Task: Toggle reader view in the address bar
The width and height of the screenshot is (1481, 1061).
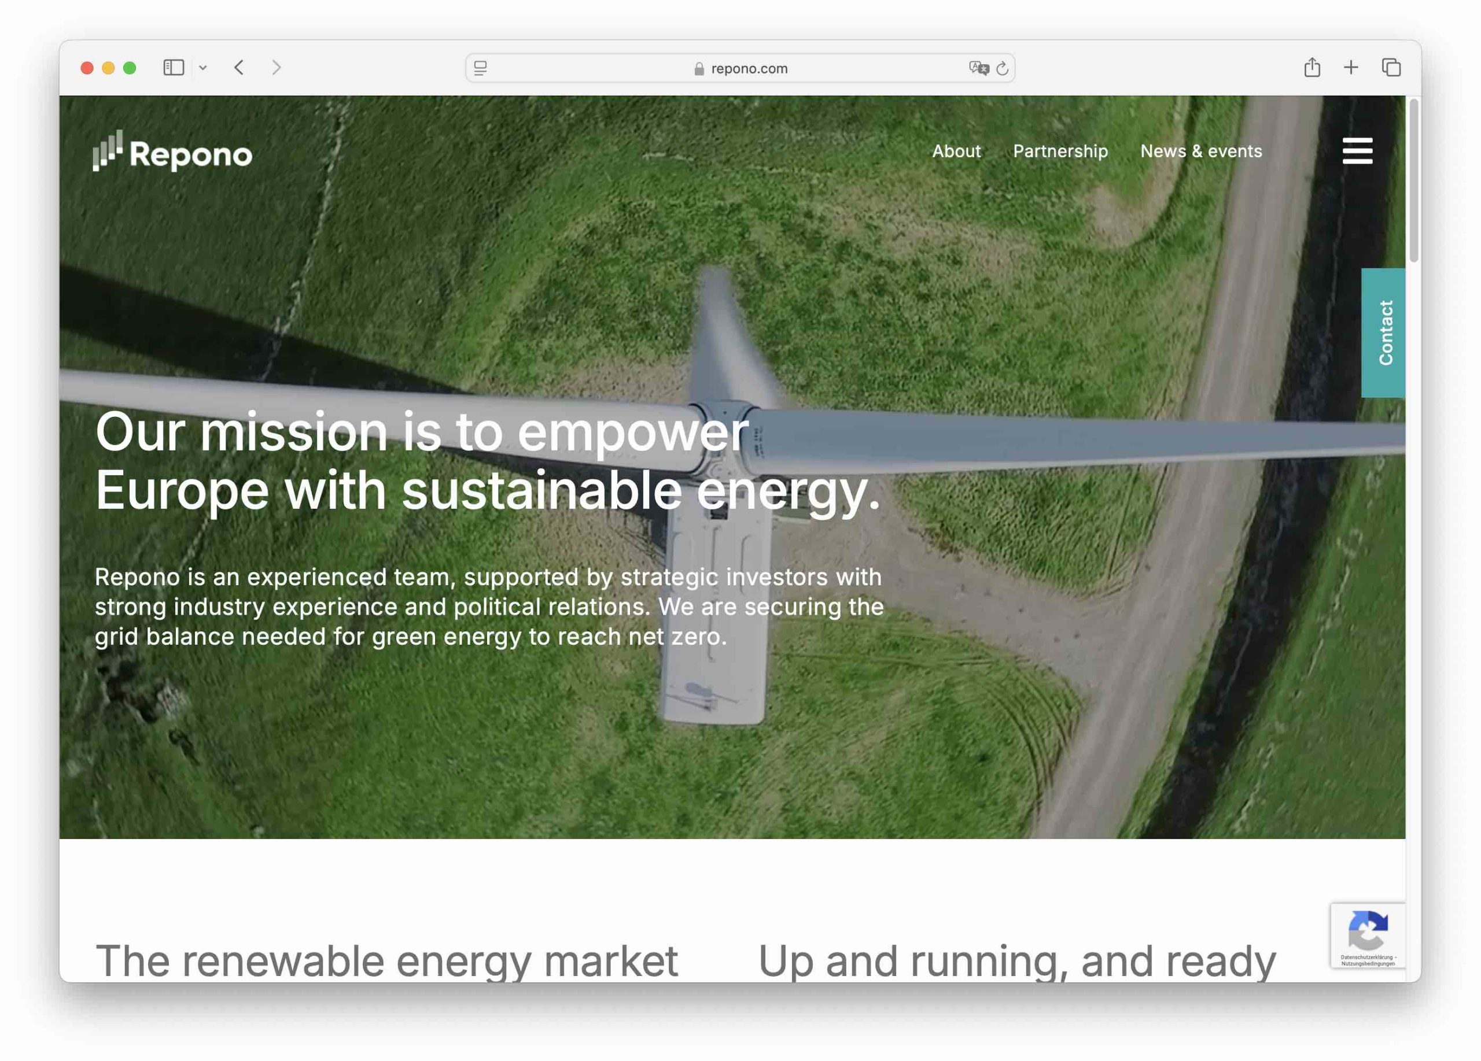Action: point(481,68)
